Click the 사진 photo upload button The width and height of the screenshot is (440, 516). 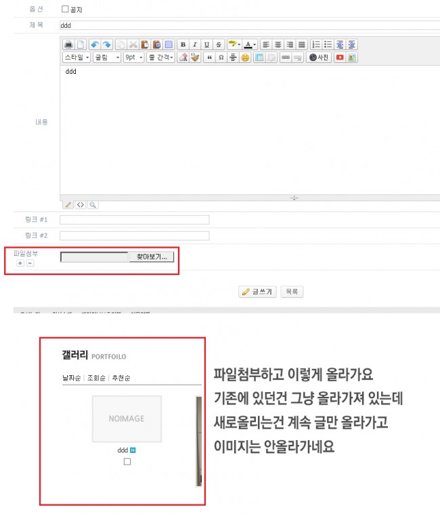point(319,58)
